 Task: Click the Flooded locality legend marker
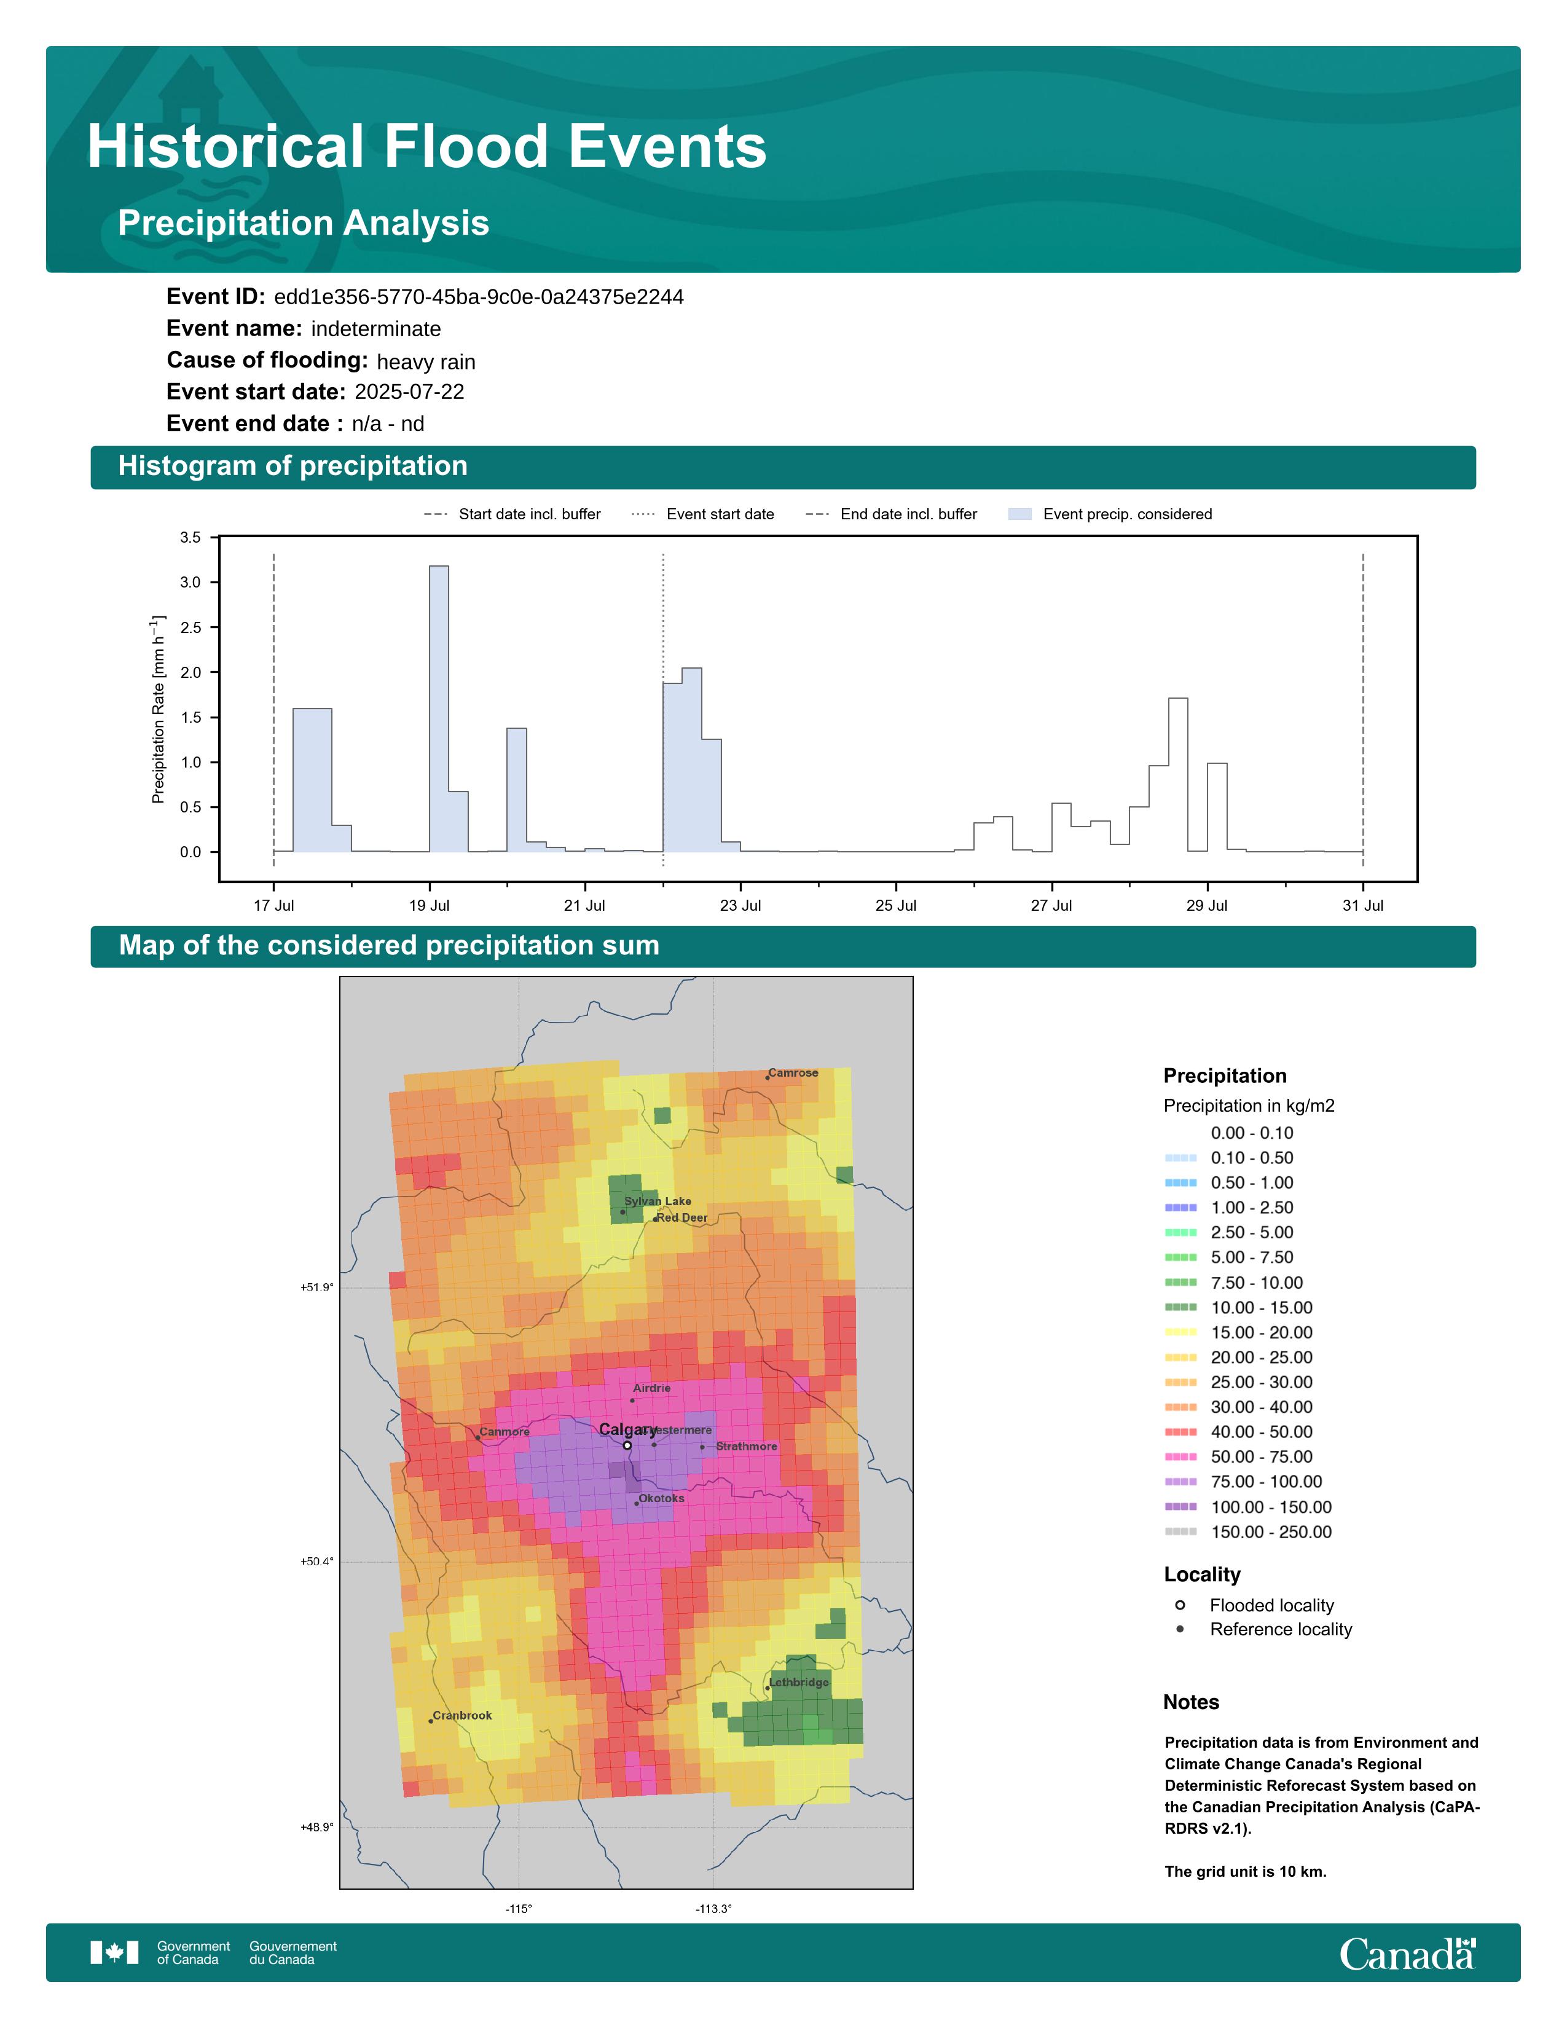pos(1180,1605)
